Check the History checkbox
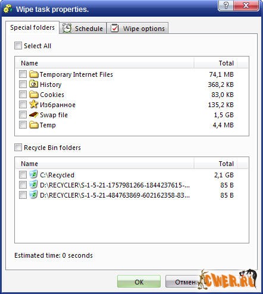Image resolution: width=263 pixels, height=294 pixels. (23, 85)
